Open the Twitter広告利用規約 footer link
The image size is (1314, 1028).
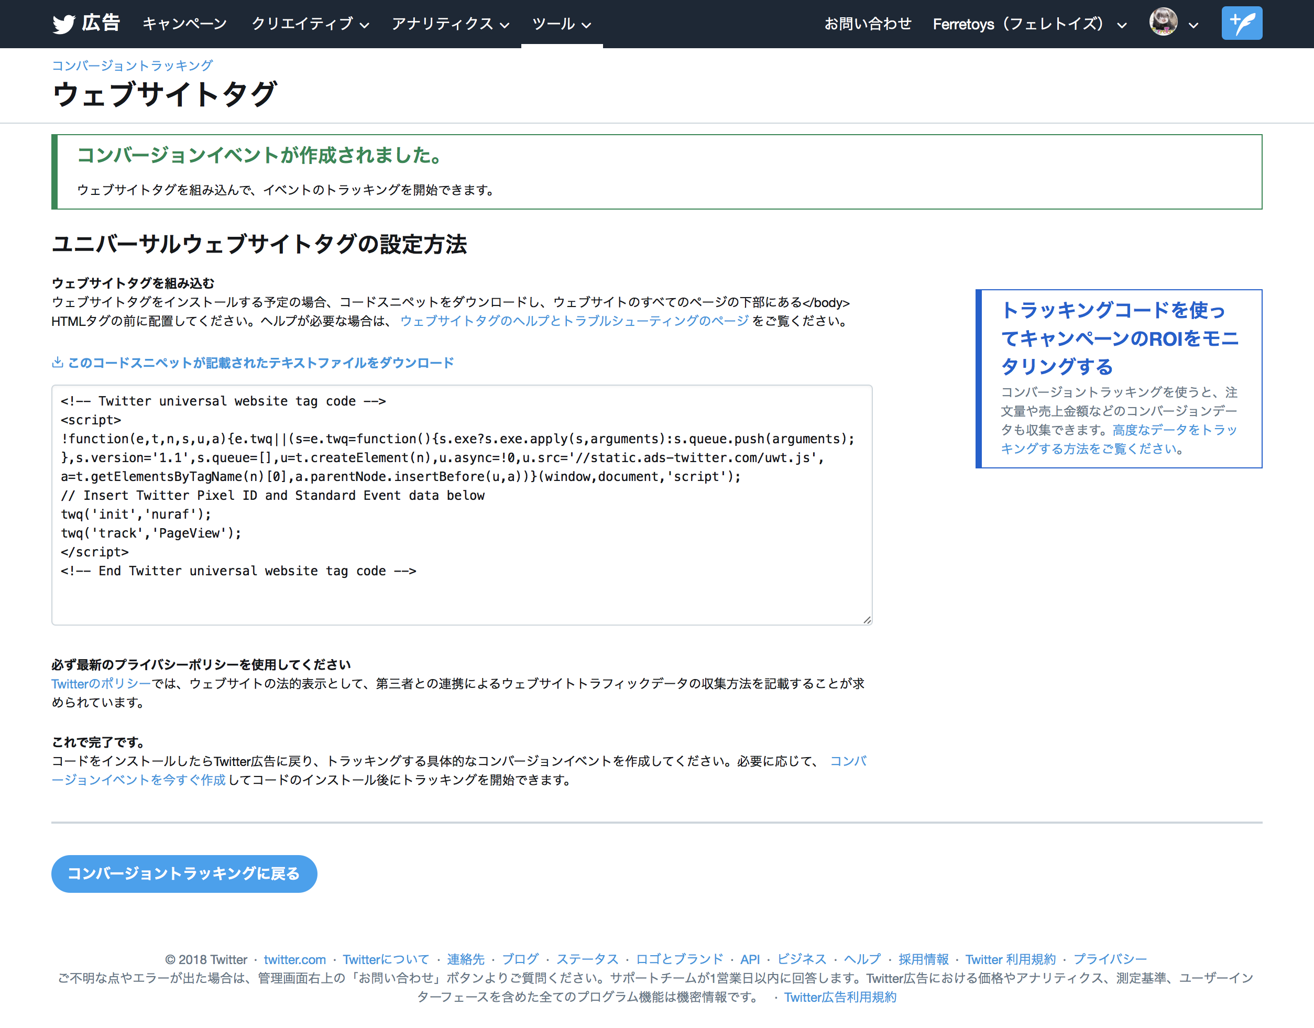840,997
